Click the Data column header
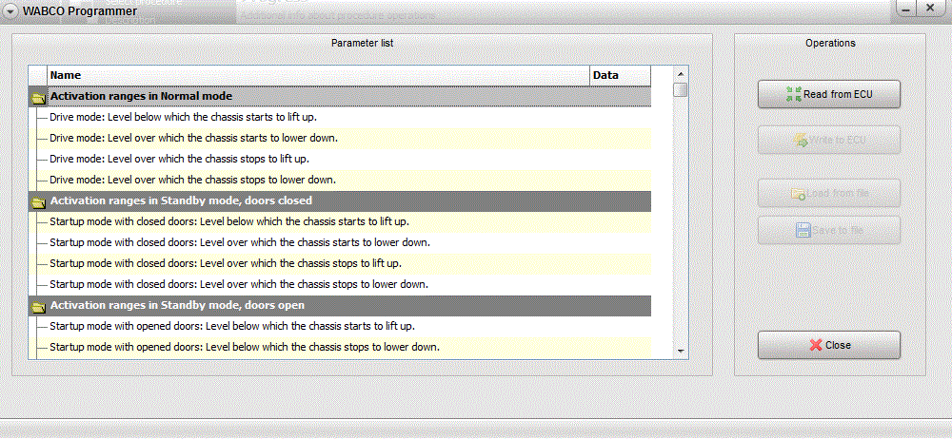Screen dimensions: 952x439 click(620, 76)
